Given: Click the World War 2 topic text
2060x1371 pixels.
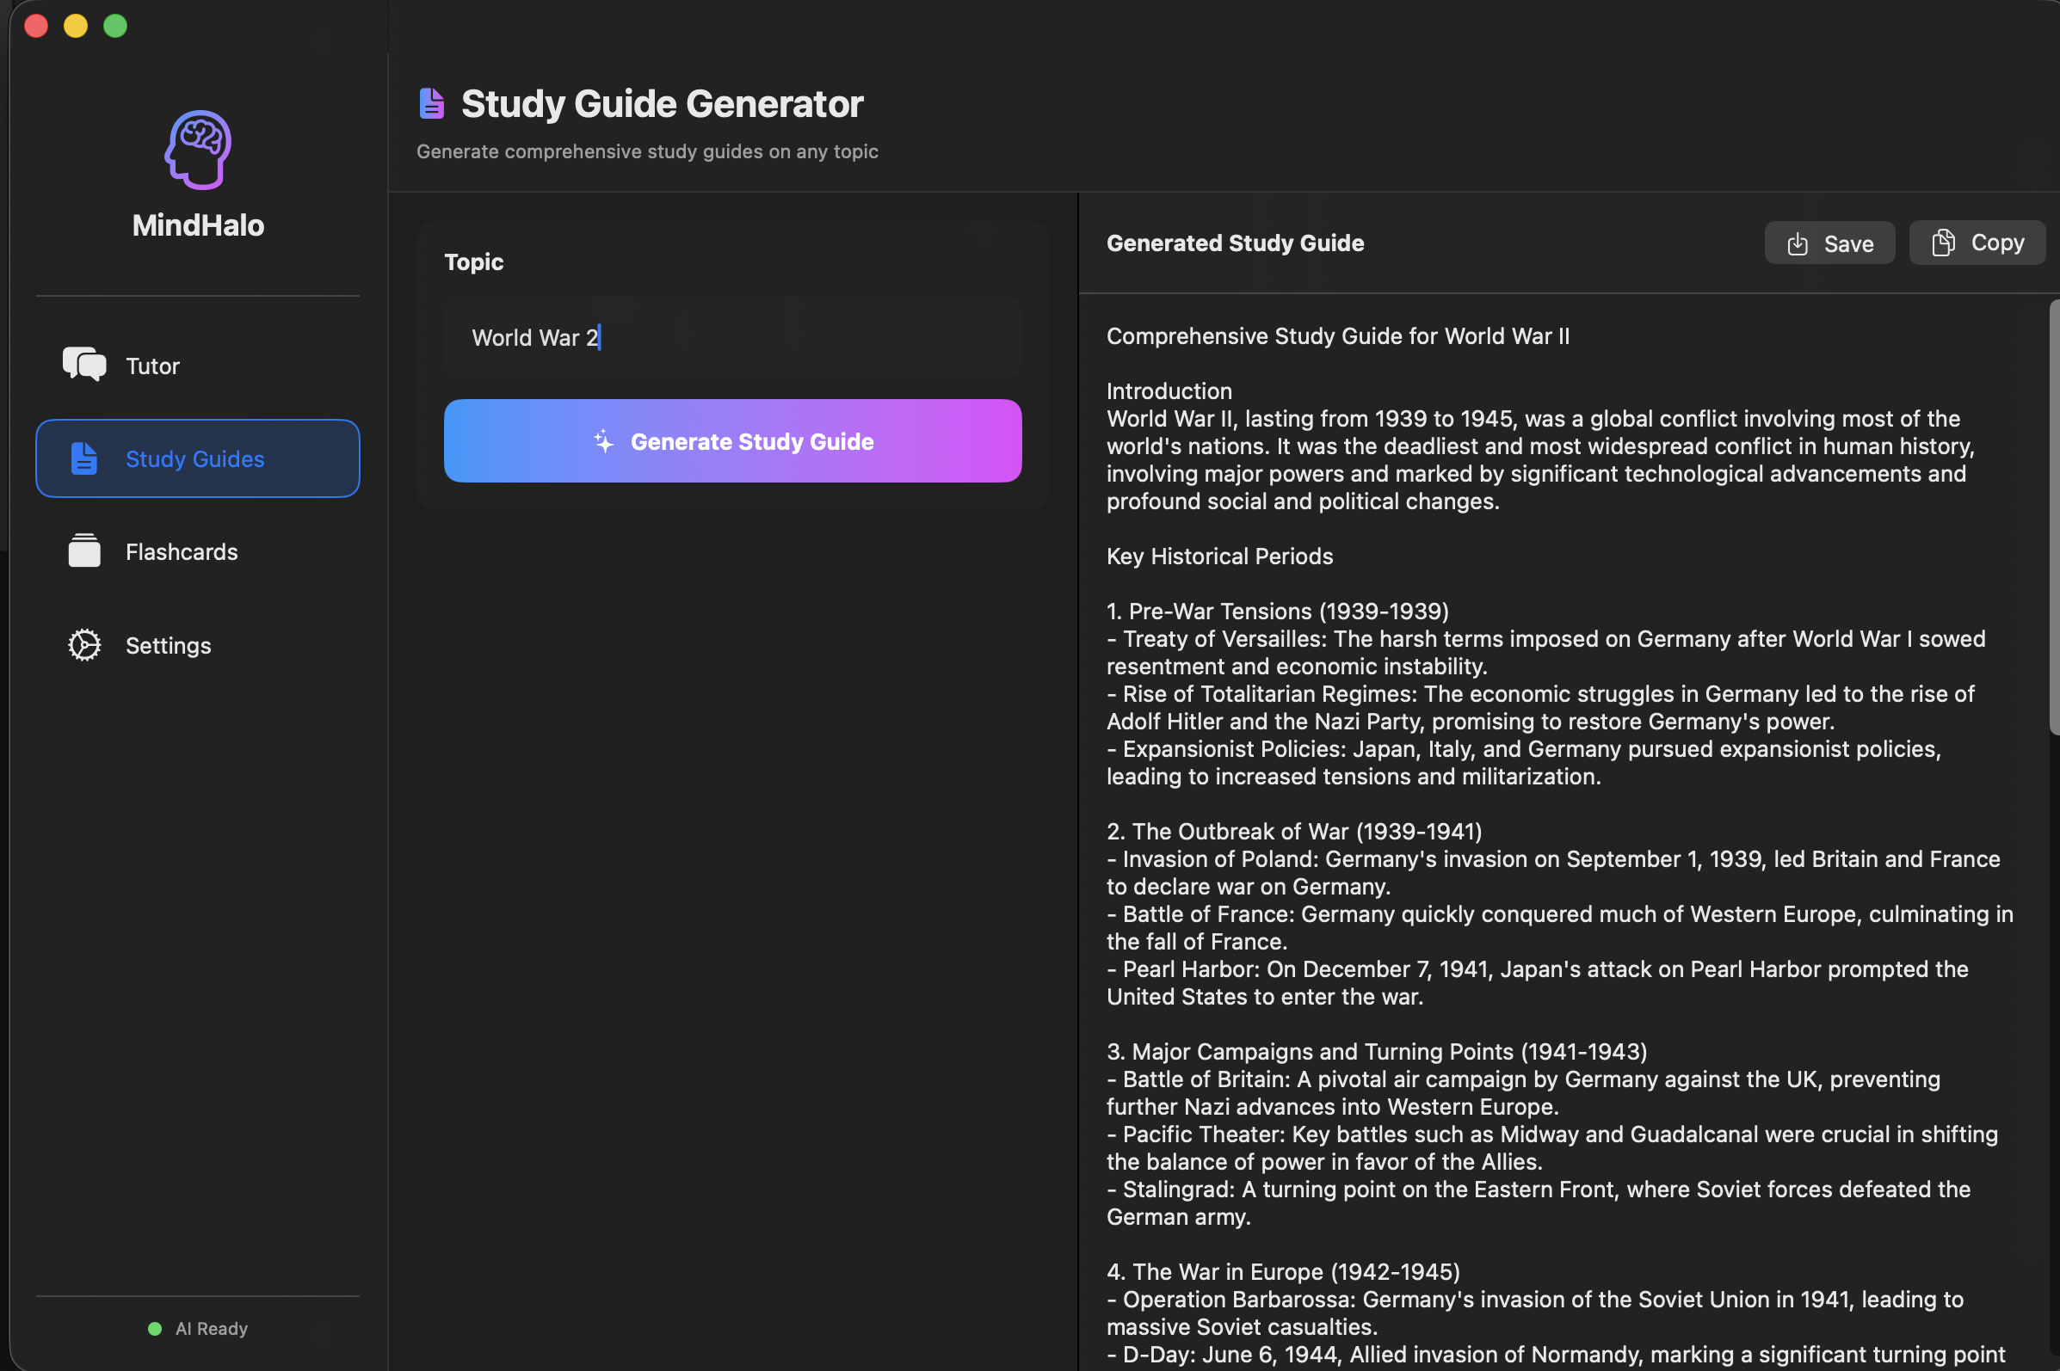Looking at the screenshot, I should 534,336.
